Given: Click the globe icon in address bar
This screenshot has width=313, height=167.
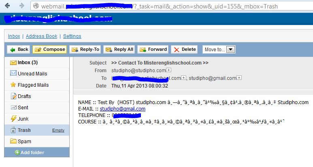Looking at the screenshot, I should 36,6.
